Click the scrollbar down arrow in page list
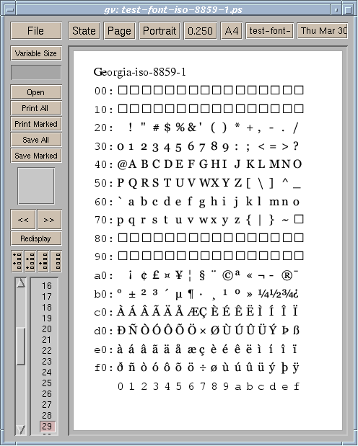Screen dimensions: 358x446 coord(20,429)
